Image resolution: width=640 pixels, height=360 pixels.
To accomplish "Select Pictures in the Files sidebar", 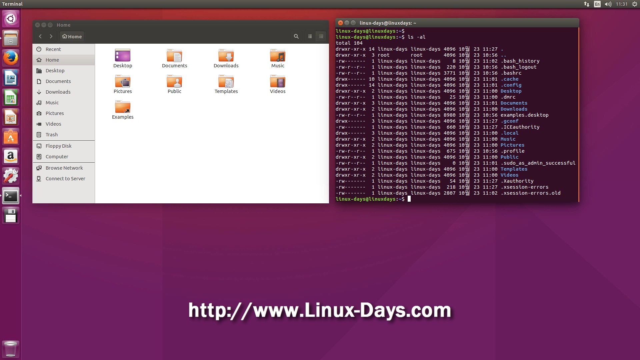I will coord(64,113).
